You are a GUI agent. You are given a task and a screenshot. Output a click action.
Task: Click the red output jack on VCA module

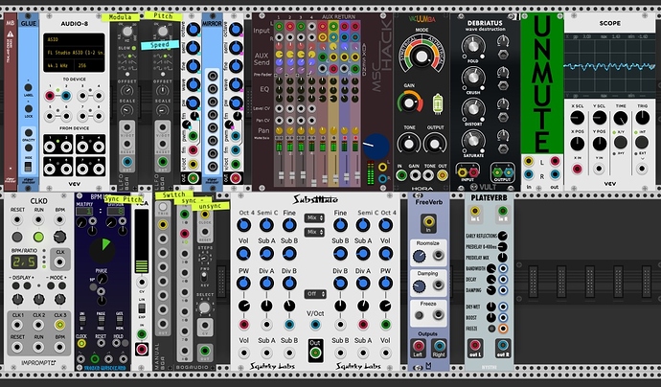point(141,349)
